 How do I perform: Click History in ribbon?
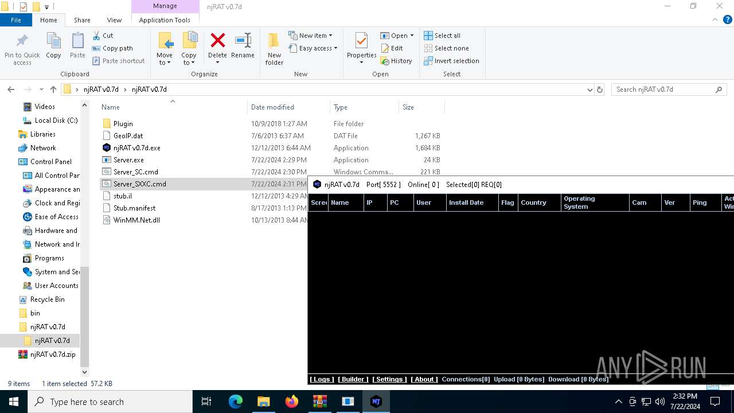pyautogui.click(x=396, y=61)
